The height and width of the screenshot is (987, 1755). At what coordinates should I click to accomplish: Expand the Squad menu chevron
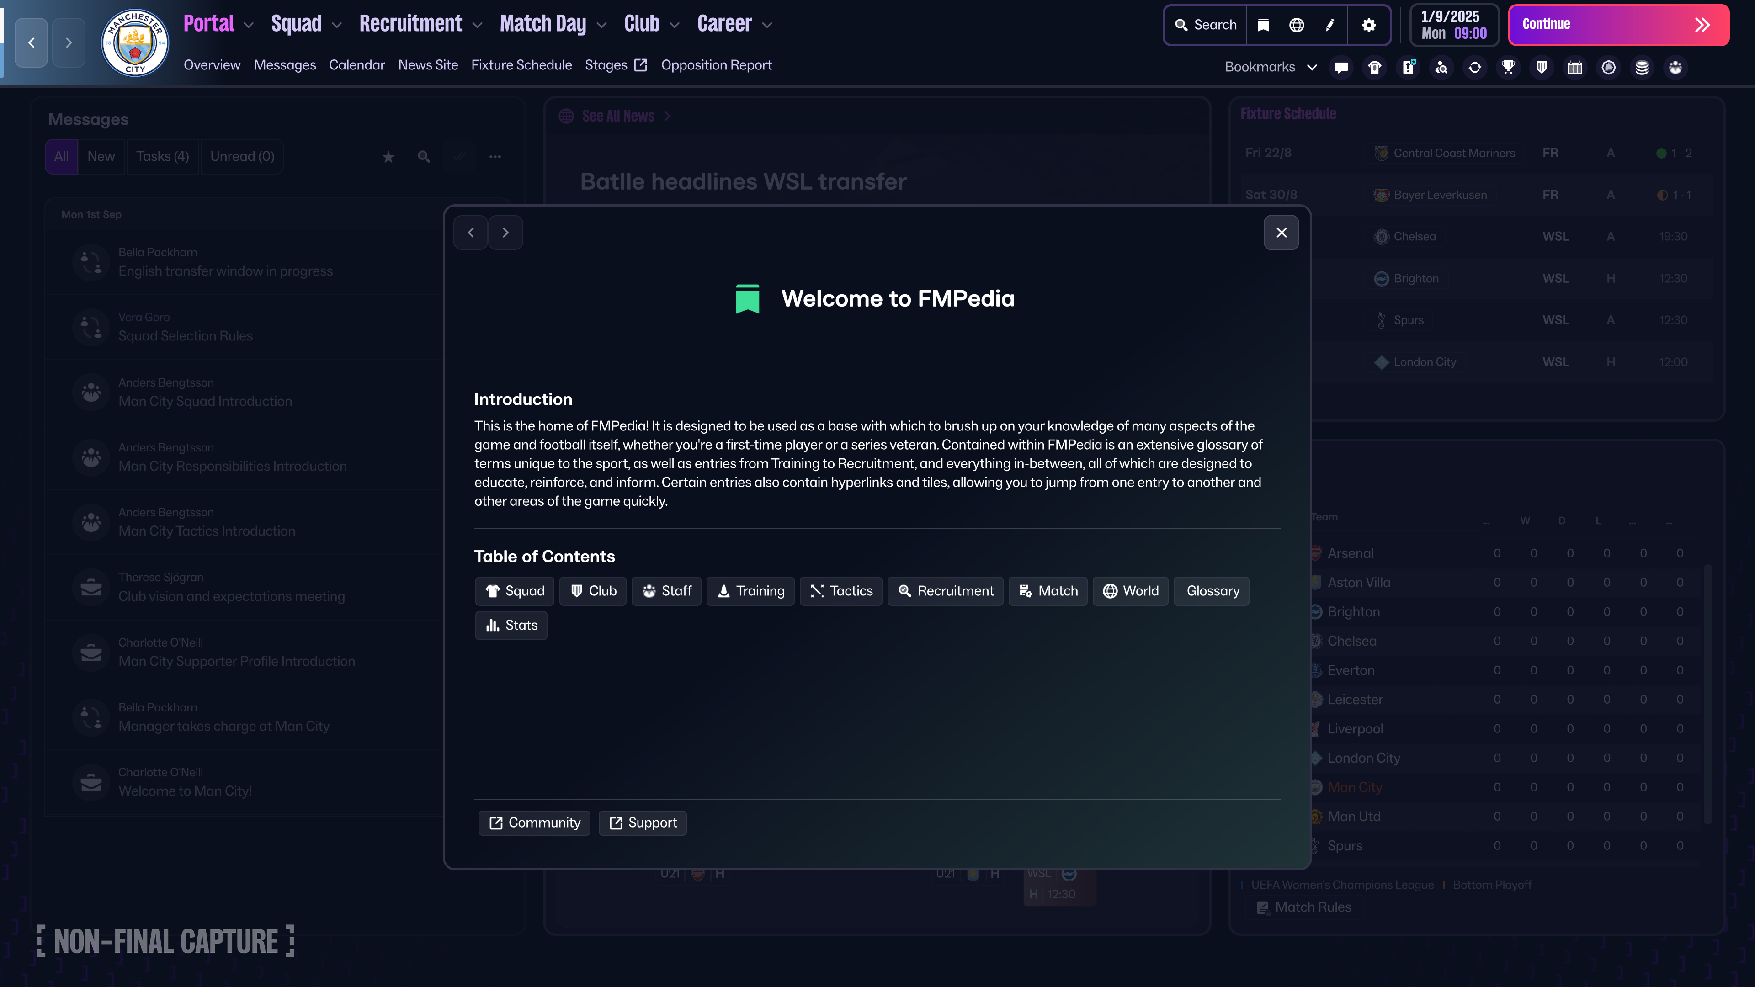click(336, 25)
